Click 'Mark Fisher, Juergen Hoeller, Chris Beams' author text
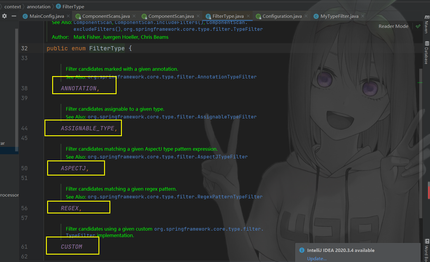 pyautogui.click(x=121, y=37)
